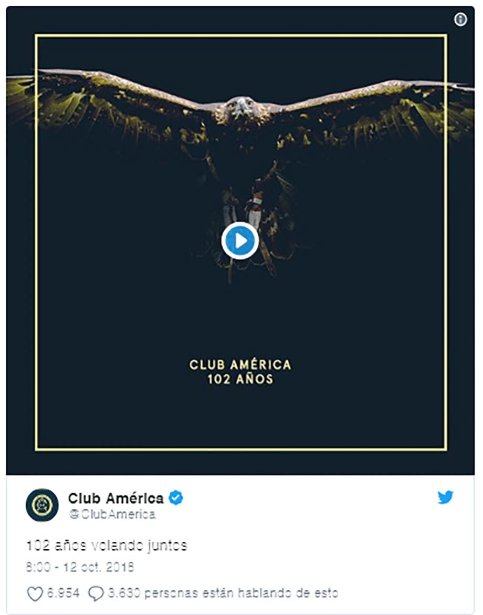Click the Club América display name
This screenshot has height=615, width=483.
[115, 498]
